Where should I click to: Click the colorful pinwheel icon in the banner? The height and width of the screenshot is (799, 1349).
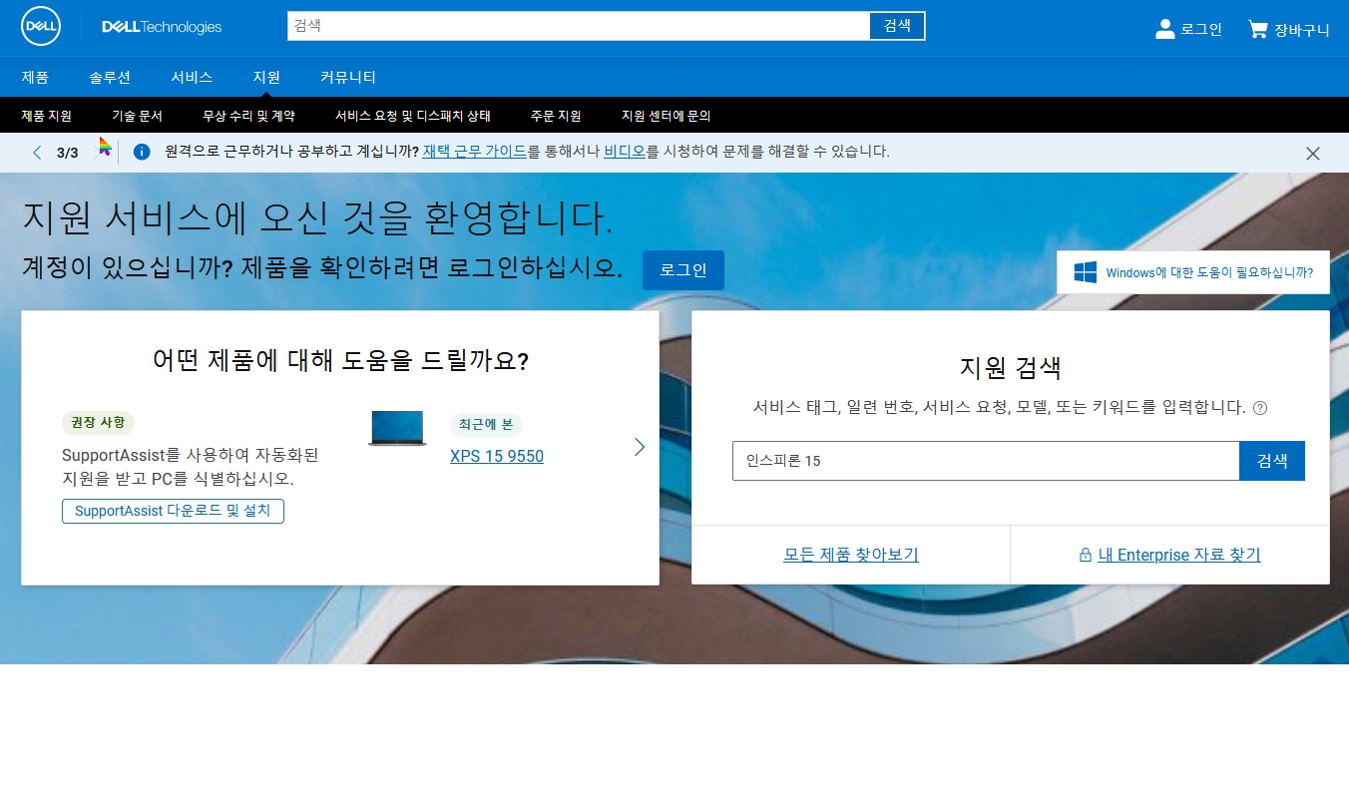[x=104, y=150]
